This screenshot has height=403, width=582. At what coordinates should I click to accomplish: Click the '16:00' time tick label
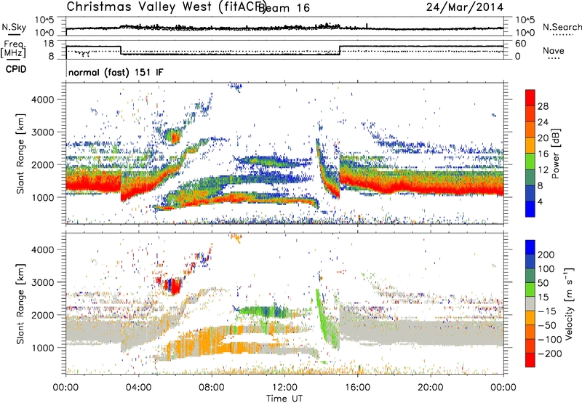pos(357,388)
